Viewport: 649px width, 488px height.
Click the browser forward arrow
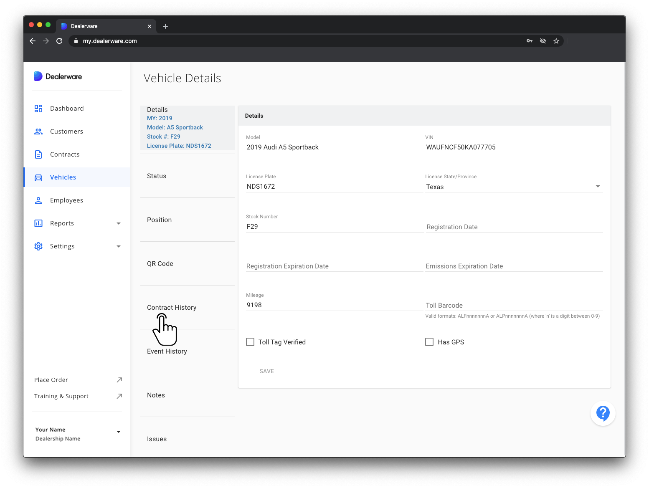coord(46,41)
